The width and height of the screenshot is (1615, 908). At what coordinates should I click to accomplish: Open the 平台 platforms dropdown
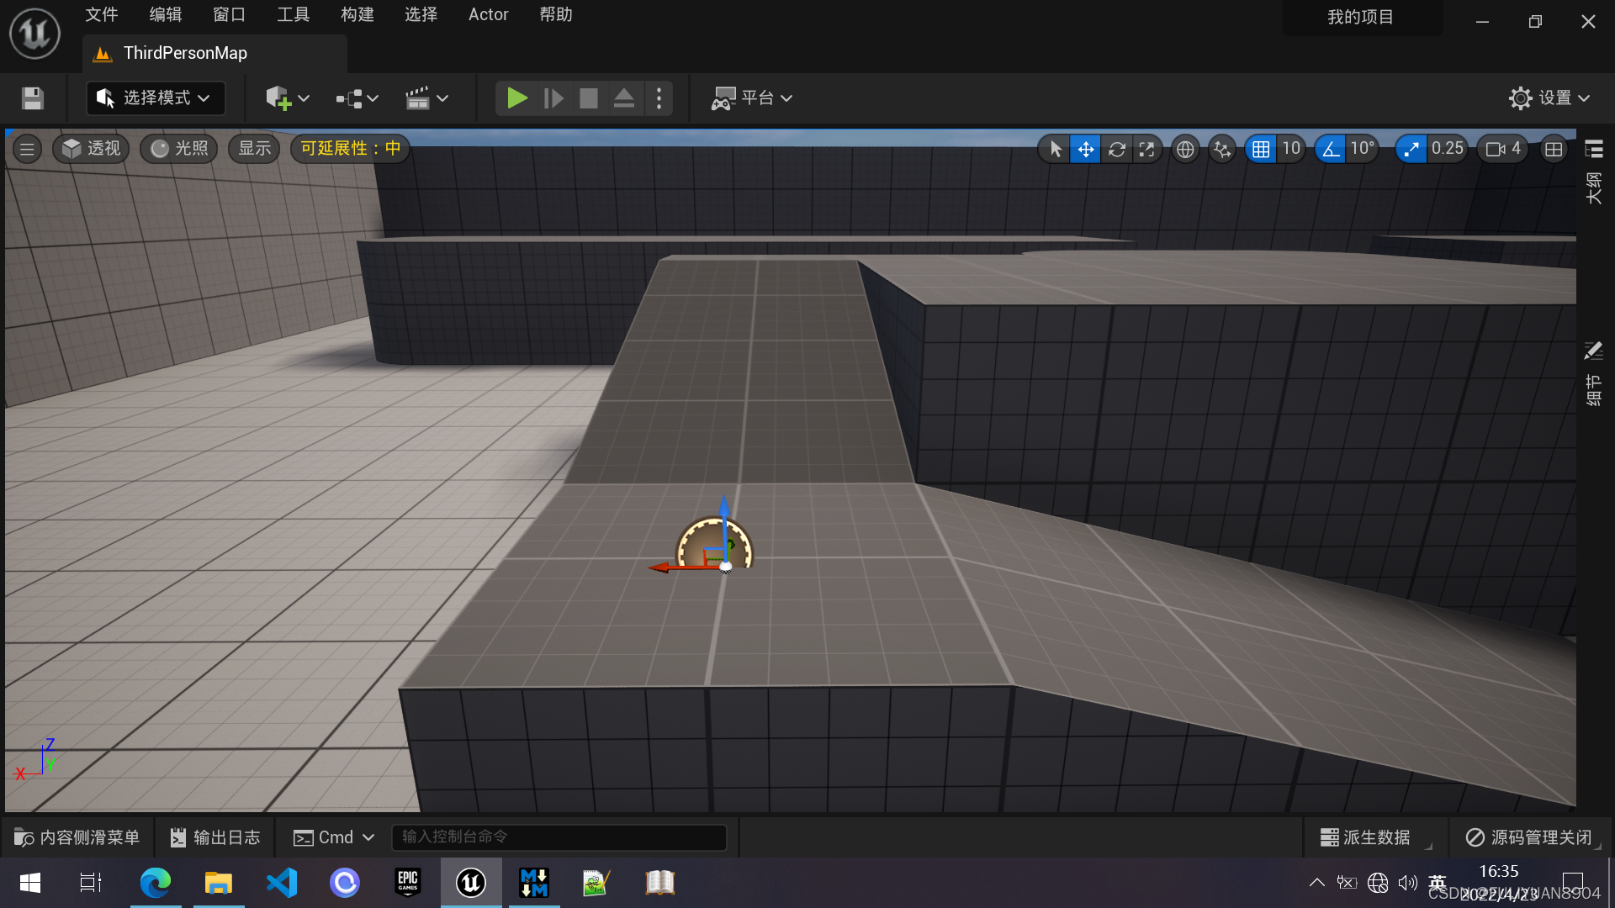(x=752, y=98)
